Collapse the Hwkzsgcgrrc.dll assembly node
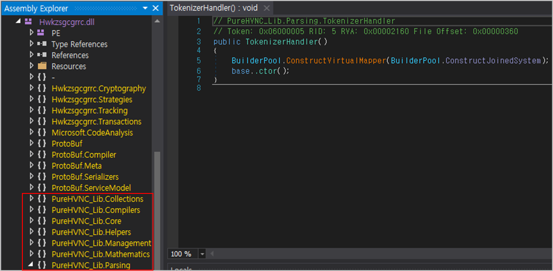The width and height of the screenshot is (553, 271). 18,22
